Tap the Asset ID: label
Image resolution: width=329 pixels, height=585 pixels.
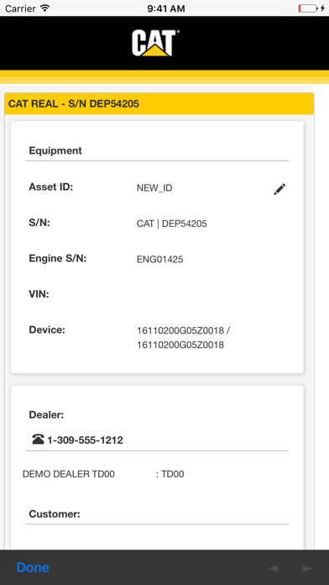[x=51, y=187]
